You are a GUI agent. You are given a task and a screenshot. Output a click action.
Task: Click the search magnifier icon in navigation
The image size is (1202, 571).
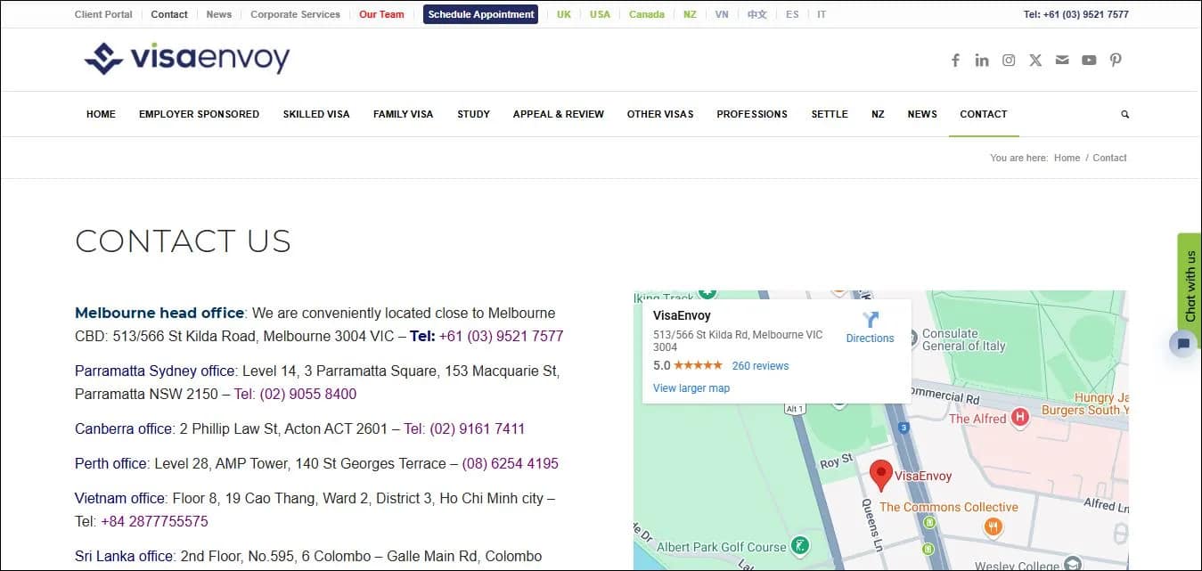[1124, 115]
